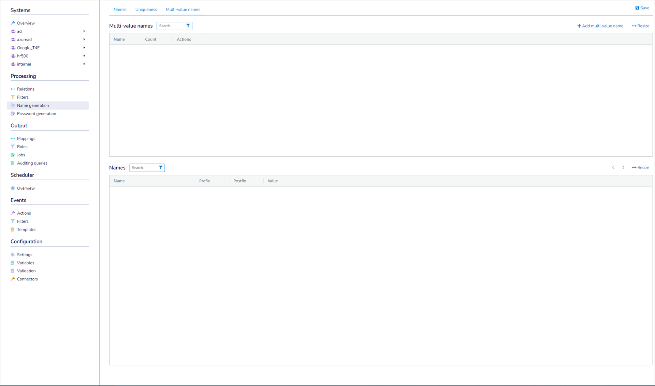Expand the hr500 system arrow

click(x=84, y=56)
